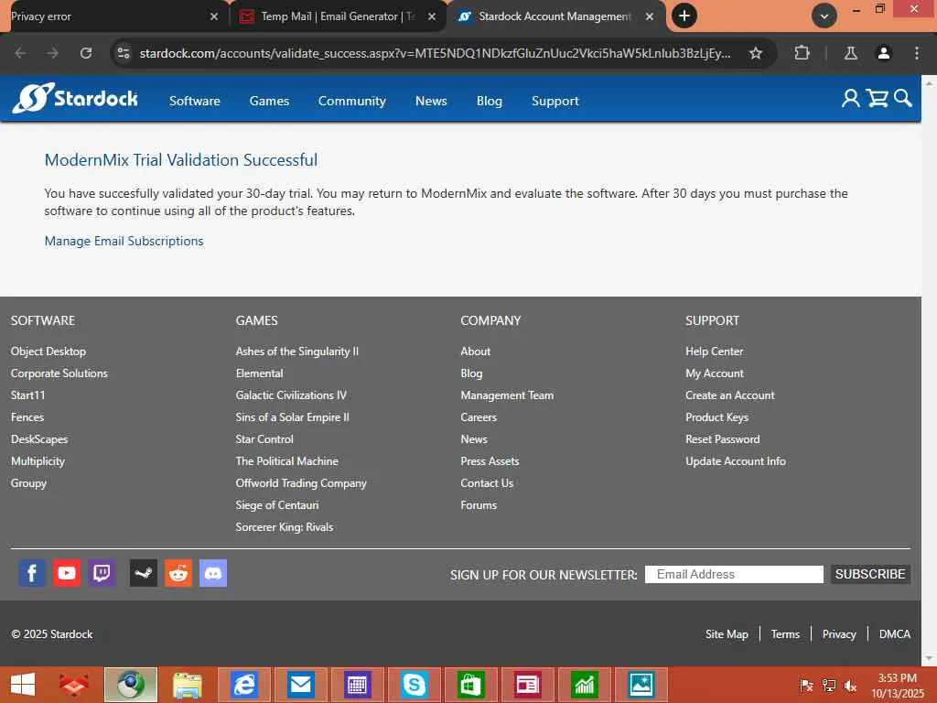Select the Stardock Account Management tab
937x703 pixels.
point(555,16)
